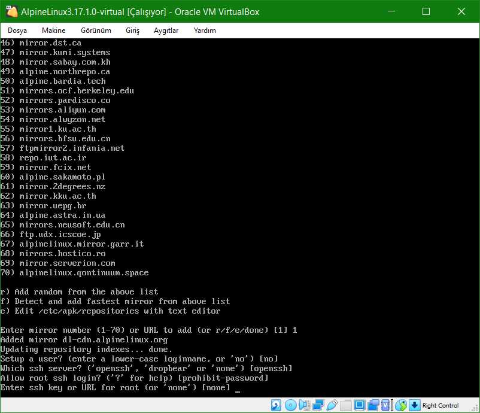Open the Aygıtlar menu
480x413 pixels.
[166, 31]
